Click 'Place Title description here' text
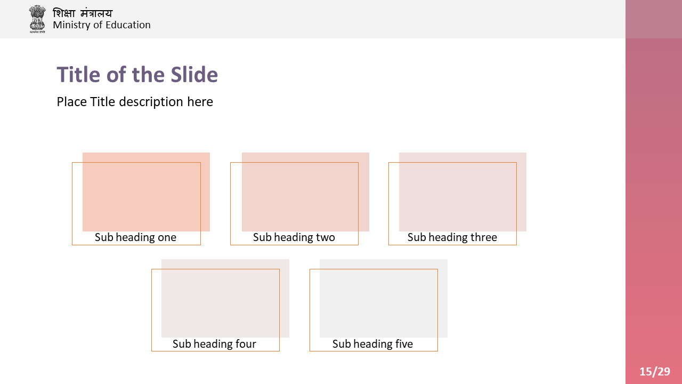The height and width of the screenshot is (384, 682). tap(135, 102)
